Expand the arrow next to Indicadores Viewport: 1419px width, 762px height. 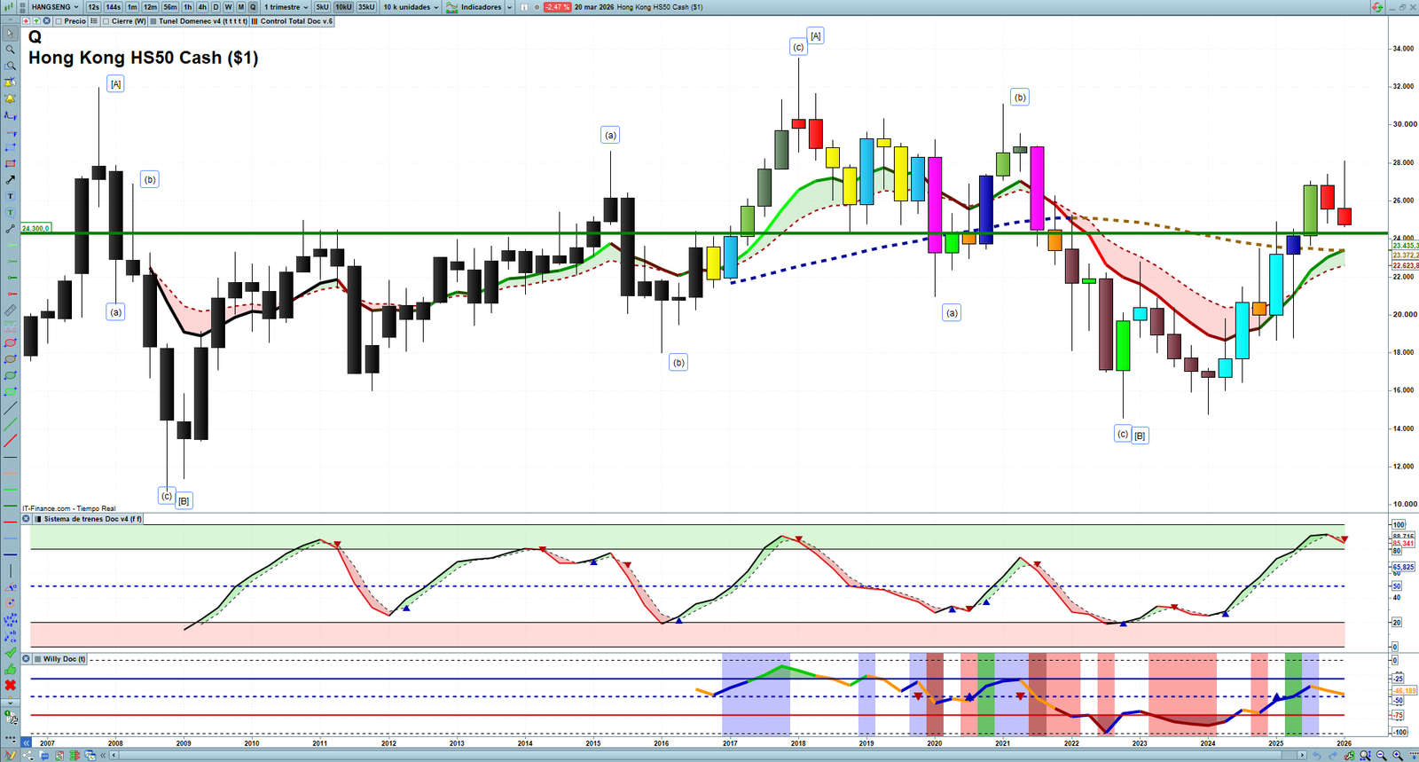point(510,7)
